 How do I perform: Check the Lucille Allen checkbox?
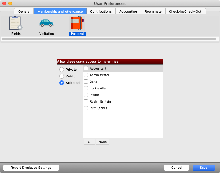[86, 88]
